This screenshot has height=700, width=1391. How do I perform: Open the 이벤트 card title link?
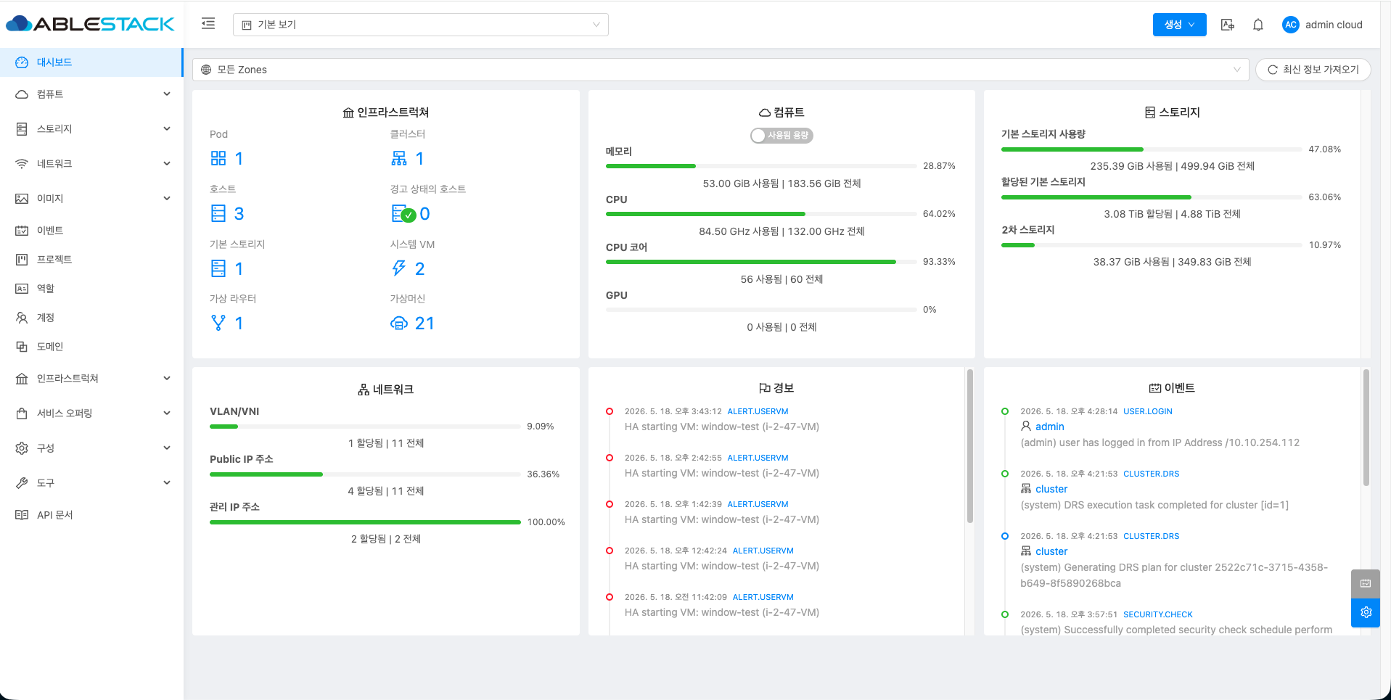(1172, 388)
